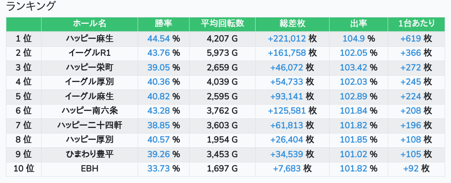Sort by the 1台あたり column header
This screenshot has height=183, width=451.
pyautogui.click(x=417, y=24)
